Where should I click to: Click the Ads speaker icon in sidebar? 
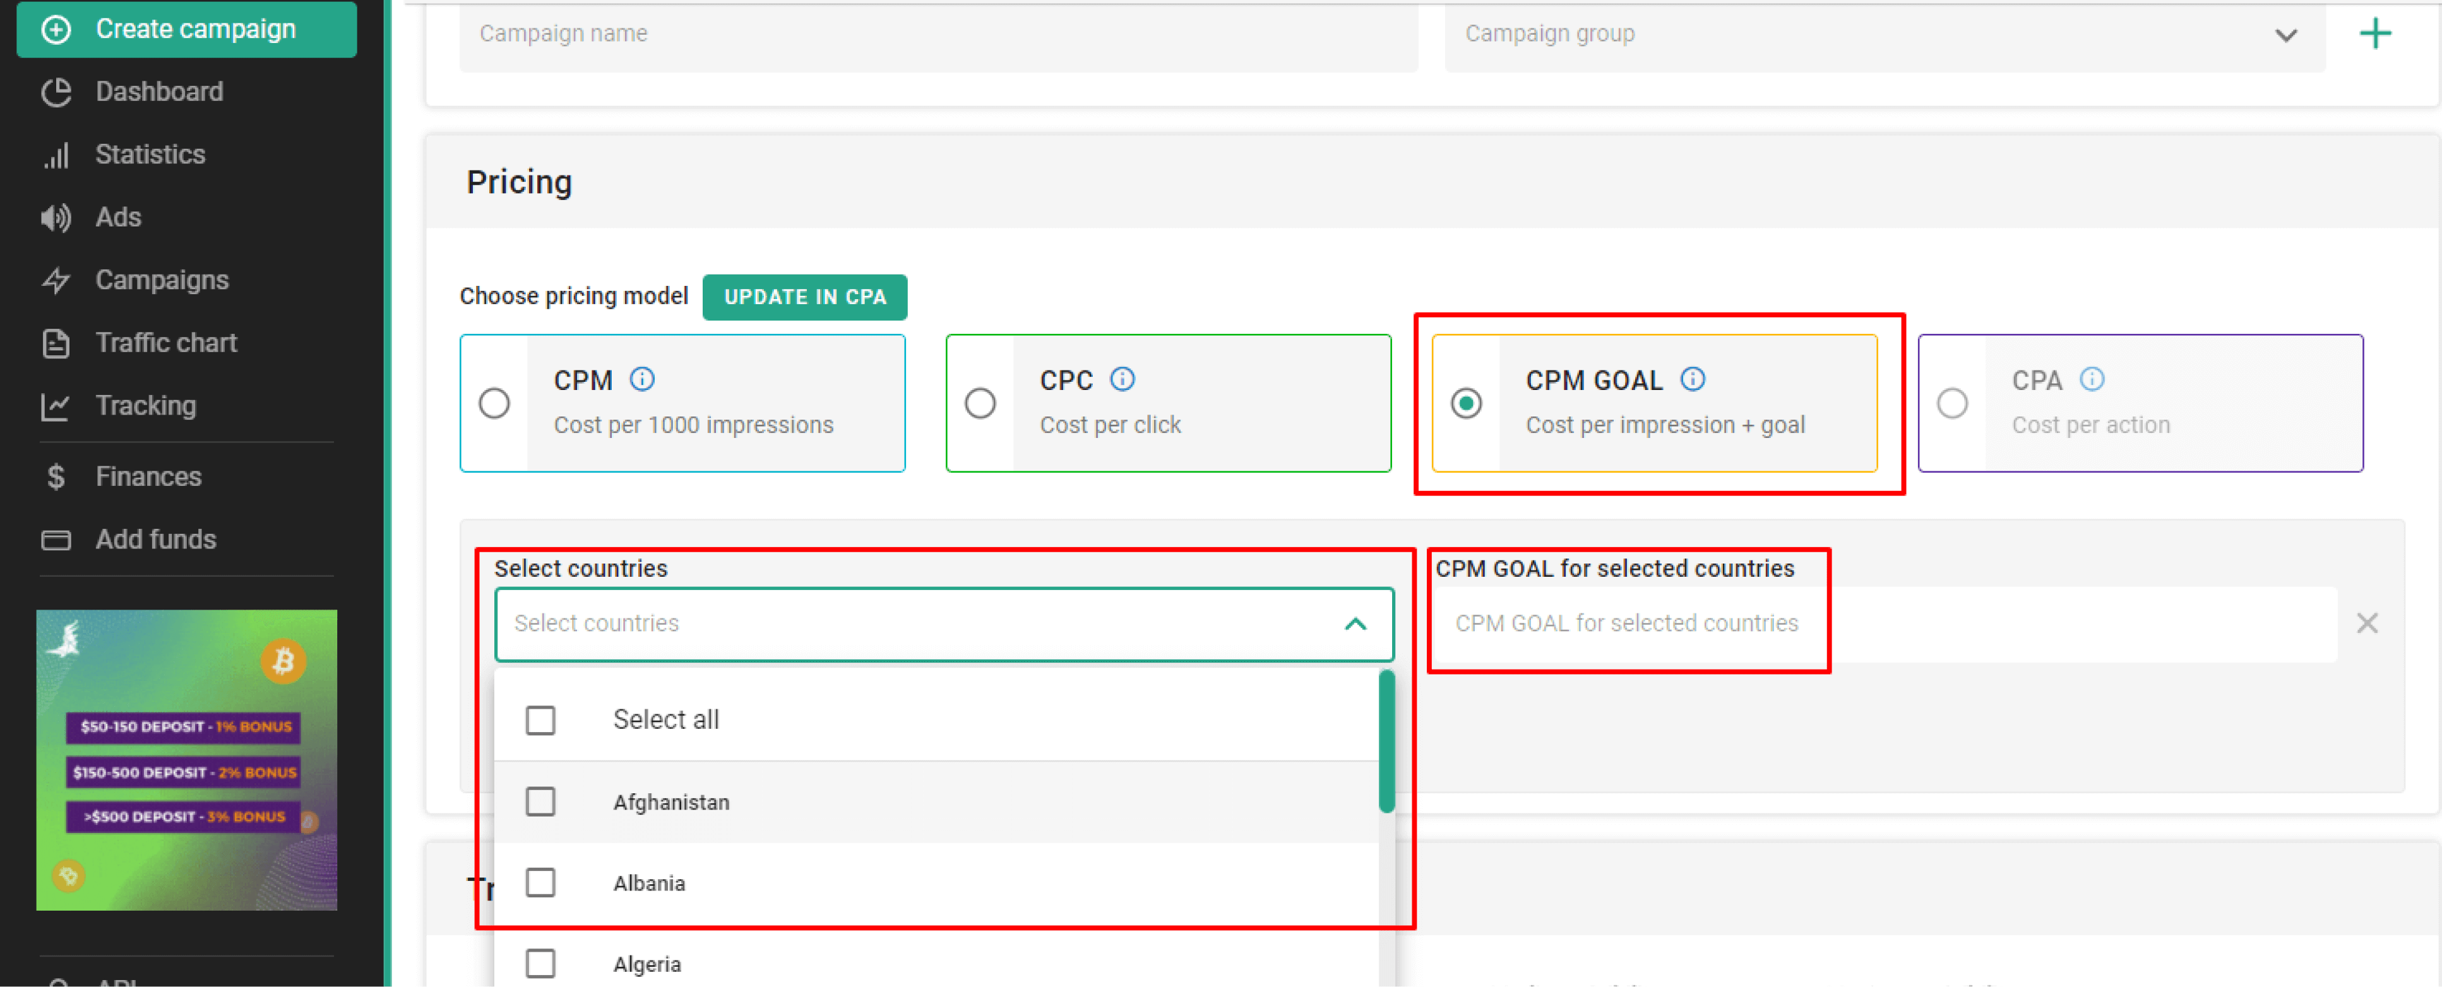56,217
